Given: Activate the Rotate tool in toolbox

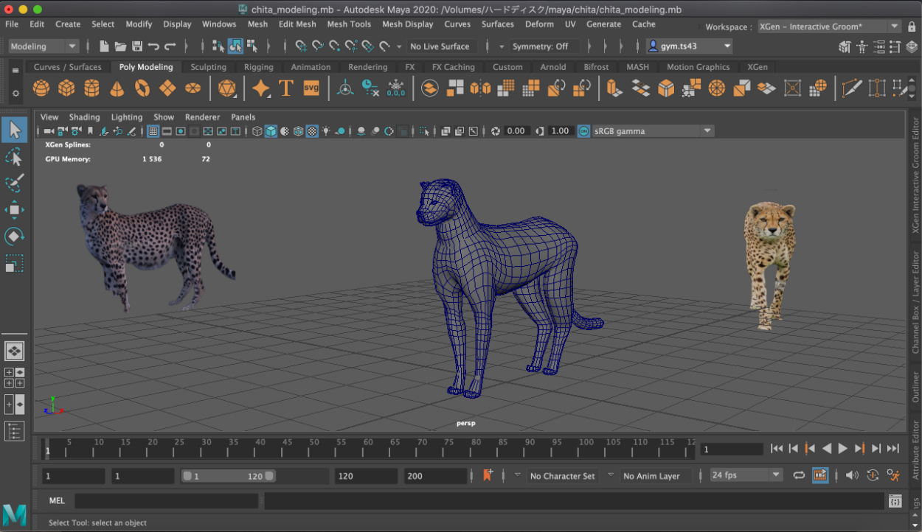Looking at the screenshot, I should point(14,237).
